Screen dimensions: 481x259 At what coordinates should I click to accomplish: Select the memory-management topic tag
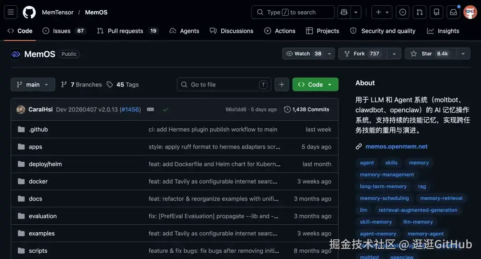[387, 175]
